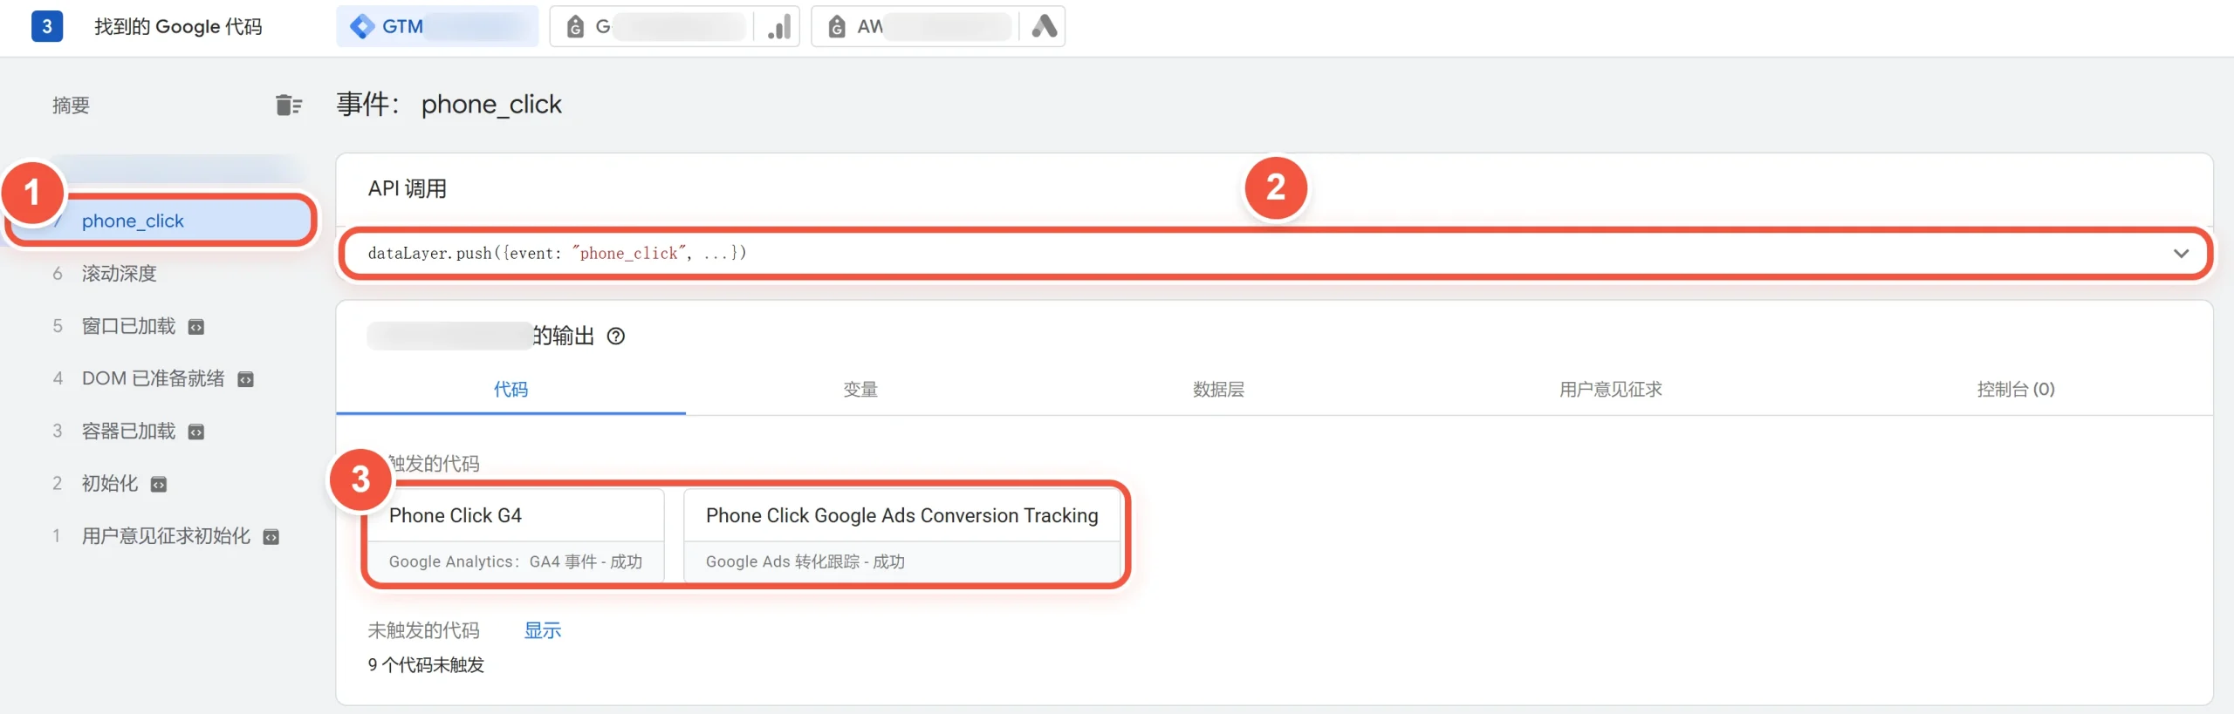Select the 滚动深度 event
The width and height of the screenshot is (2234, 714).
point(119,274)
